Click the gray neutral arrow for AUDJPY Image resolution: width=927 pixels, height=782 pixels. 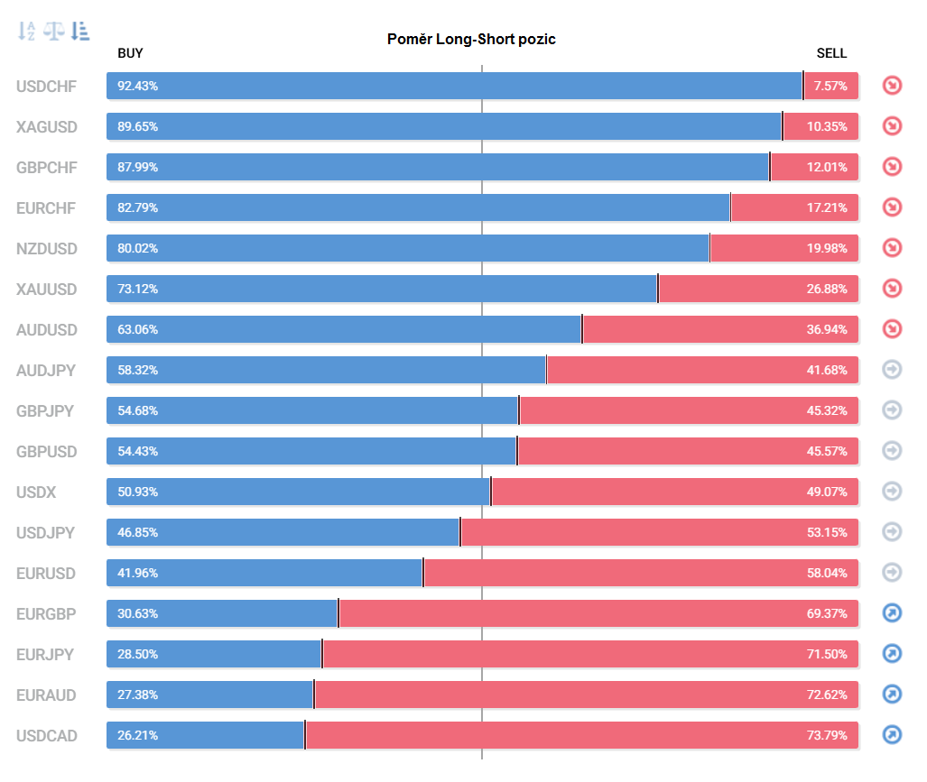click(x=892, y=369)
